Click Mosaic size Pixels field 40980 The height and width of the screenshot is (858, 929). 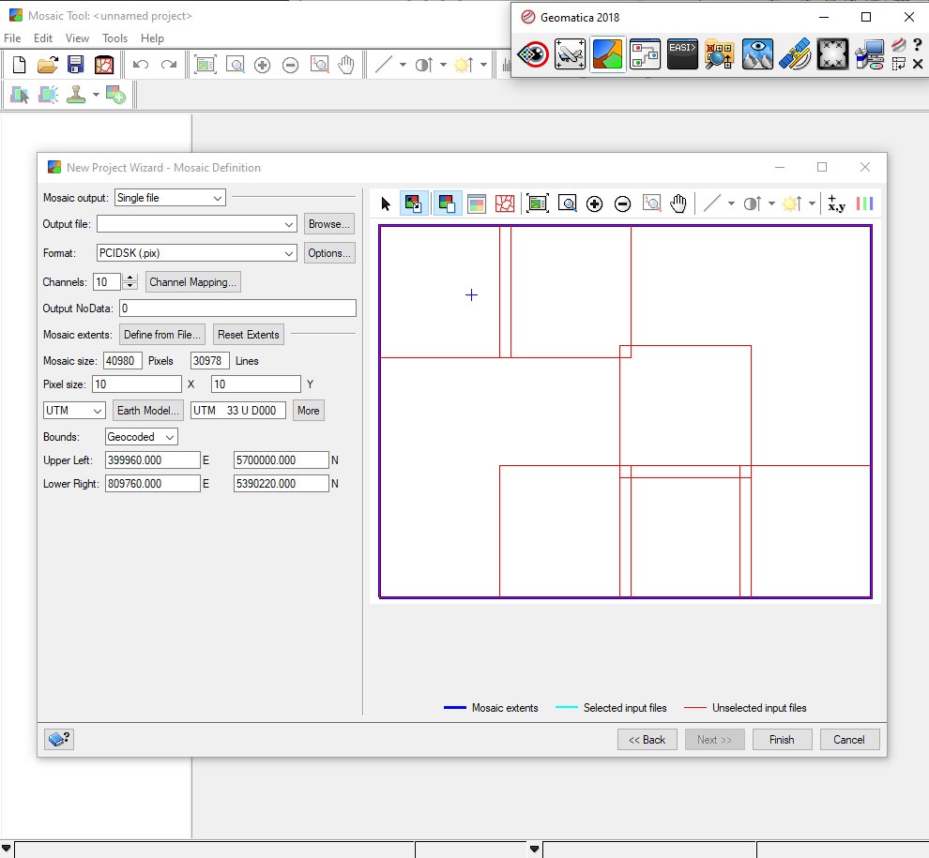tap(123, 361)
